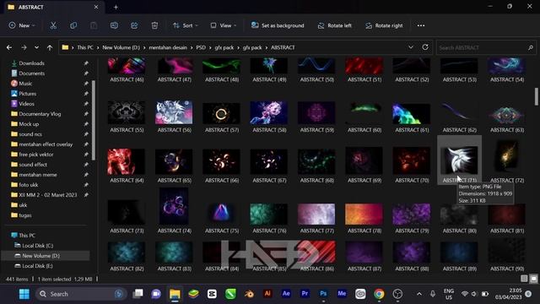
Task: Click the Delete trash icon
Action: click(x=154, y=25)
